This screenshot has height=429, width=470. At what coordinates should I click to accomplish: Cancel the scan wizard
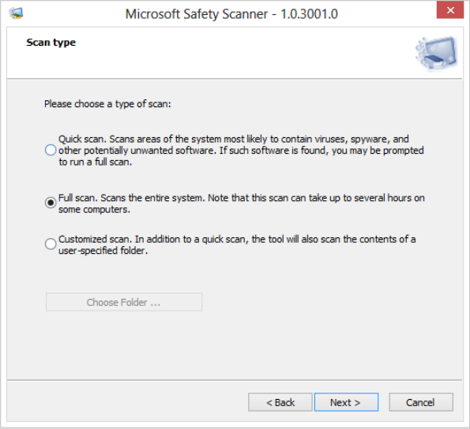(421, 402)
